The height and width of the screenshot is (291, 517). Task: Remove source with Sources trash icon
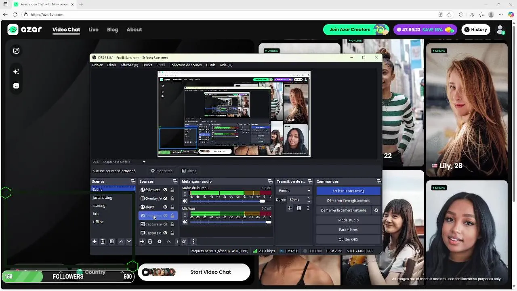[150, 241]
